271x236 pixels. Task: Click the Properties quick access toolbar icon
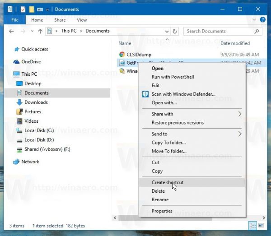tap(23, 9)
